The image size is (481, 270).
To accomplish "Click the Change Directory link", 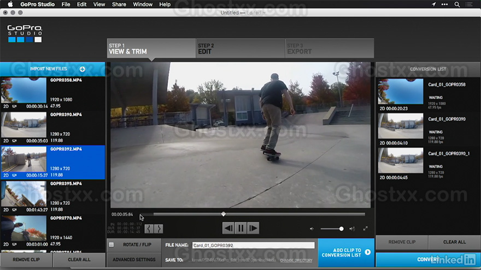I will [x=296, y=260].
